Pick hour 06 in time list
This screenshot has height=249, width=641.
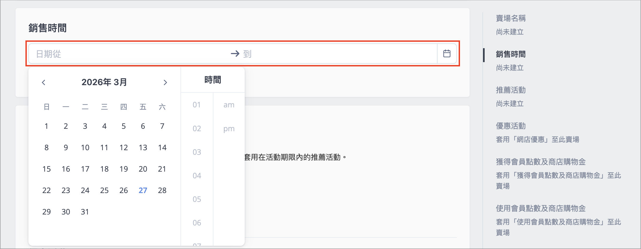click(197, 223)
